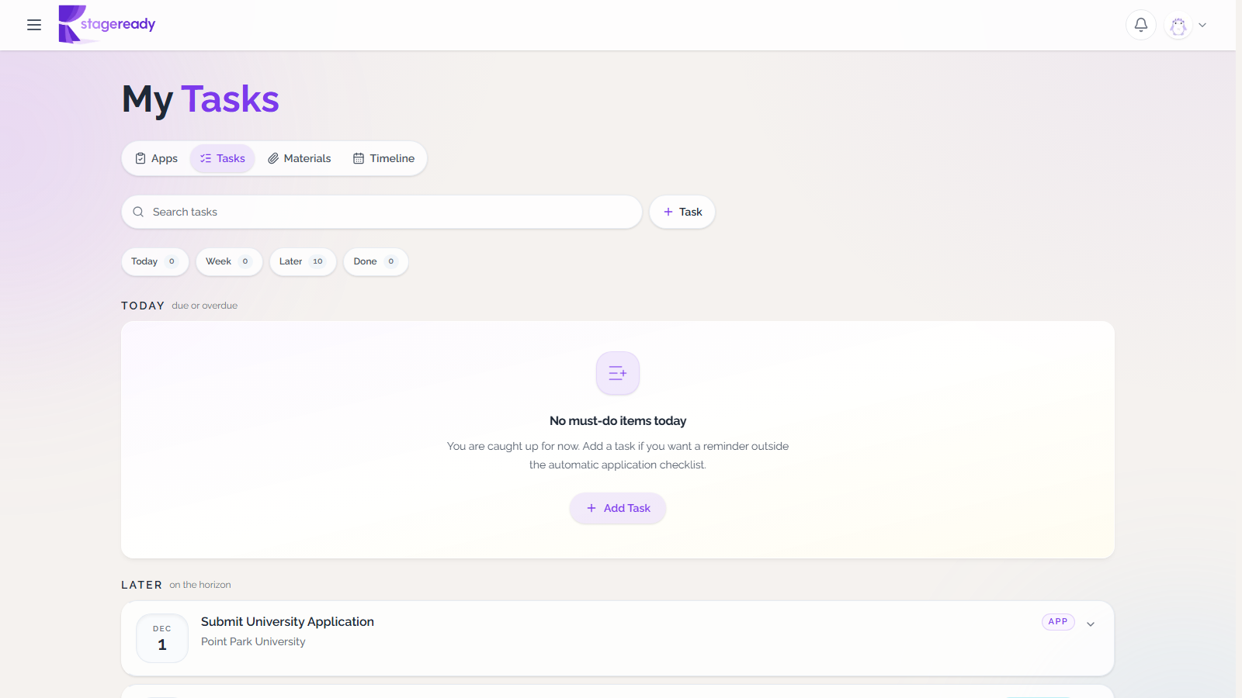Switch to the Apps tab

point(157,158)
